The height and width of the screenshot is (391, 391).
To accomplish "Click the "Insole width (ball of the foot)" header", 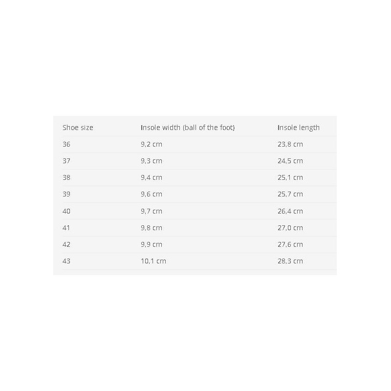I will (188, 128).
